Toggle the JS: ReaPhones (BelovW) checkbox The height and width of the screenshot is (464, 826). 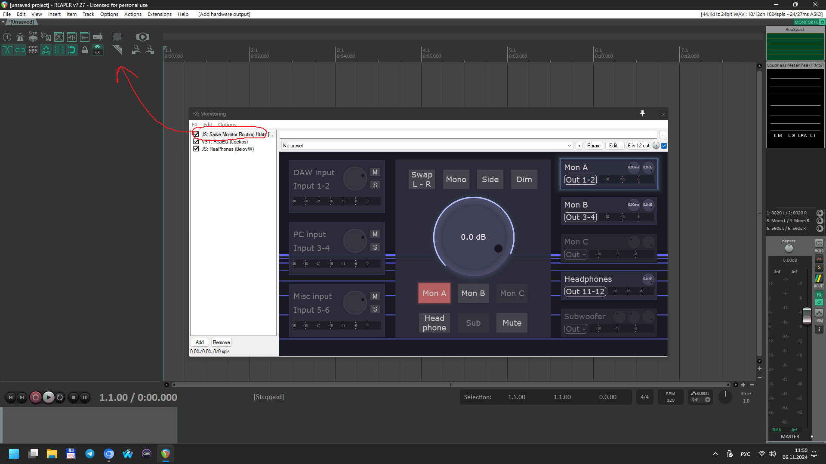point(196,149)
